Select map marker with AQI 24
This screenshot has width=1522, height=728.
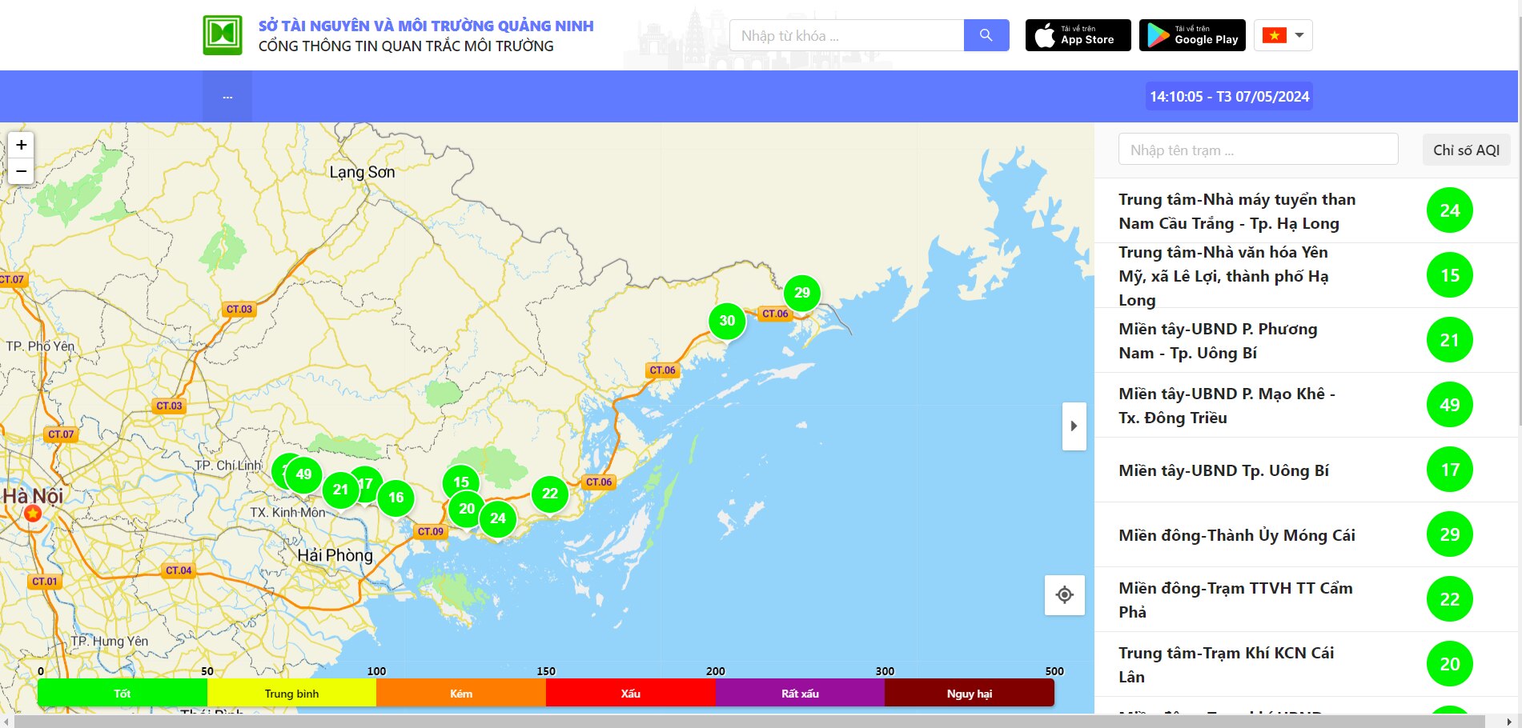tap(498, 518)
